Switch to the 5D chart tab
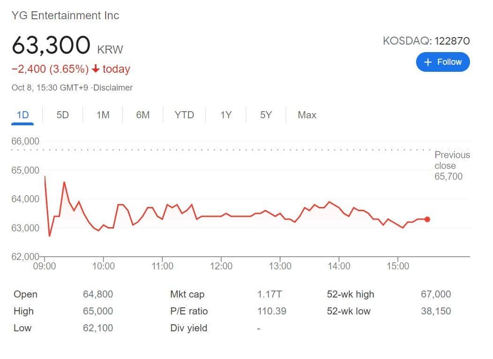This screenshot has width=493, height=359. (x=62, y=115)
